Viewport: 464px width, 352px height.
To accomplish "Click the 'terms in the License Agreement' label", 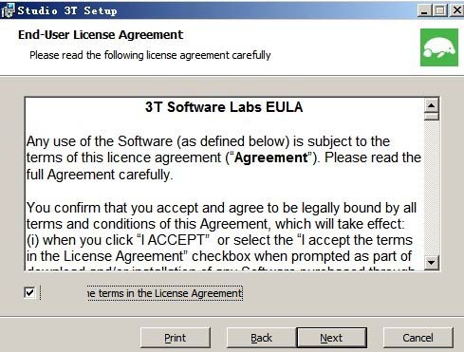I will tap(165, 293).
